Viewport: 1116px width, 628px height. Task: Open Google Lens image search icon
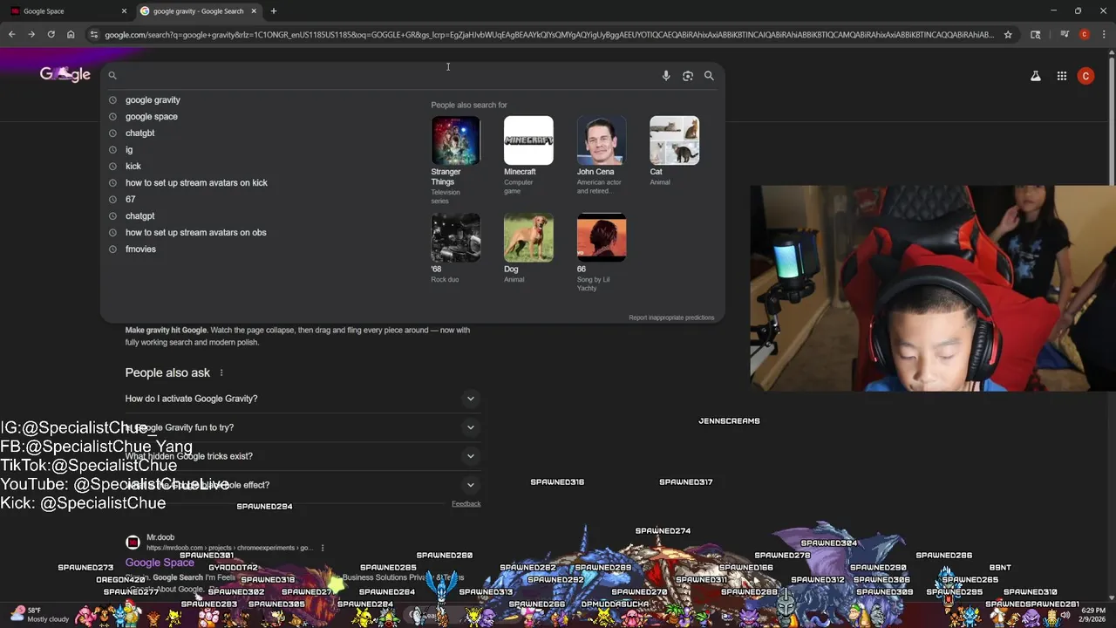[688, 76]
